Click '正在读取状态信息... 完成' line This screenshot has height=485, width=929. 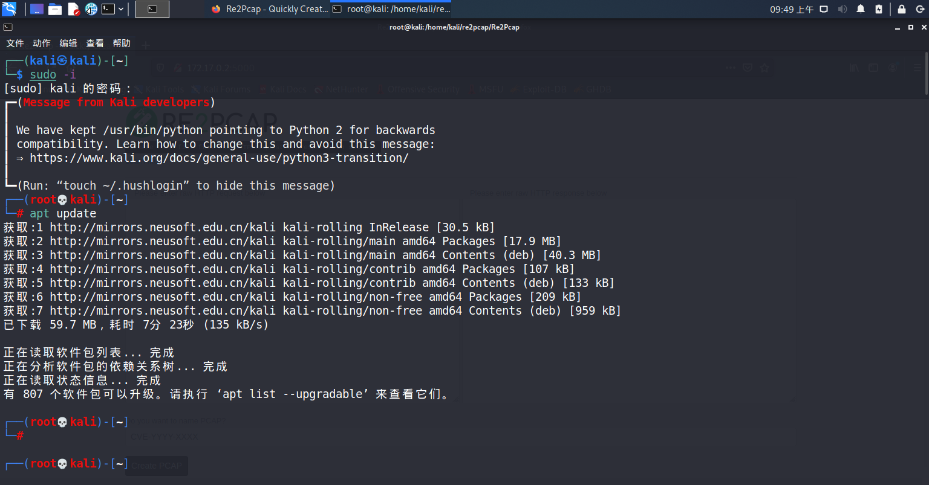pos(82,381)
